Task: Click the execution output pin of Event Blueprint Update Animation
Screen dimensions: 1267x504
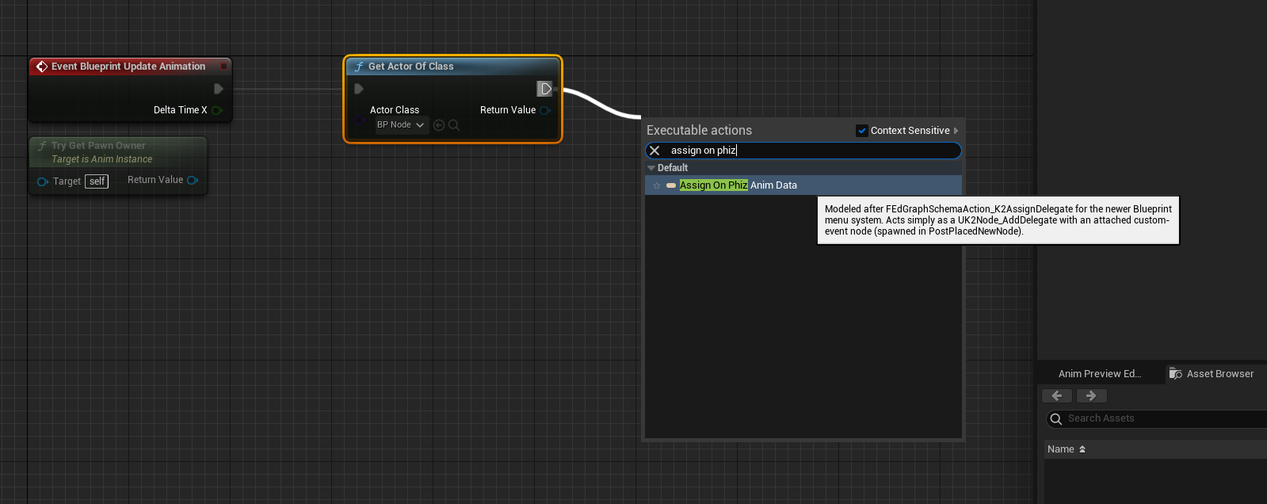Action: tap(219, 89)
